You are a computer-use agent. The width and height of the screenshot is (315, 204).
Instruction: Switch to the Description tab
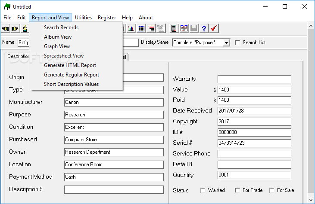18,56
